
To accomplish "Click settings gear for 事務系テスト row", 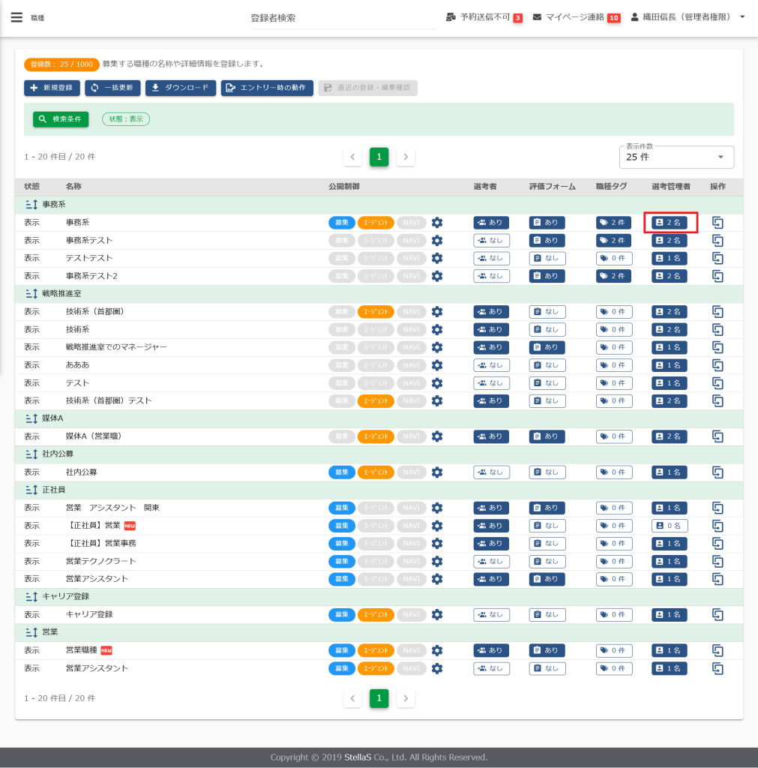I will [x=437, y=241].
